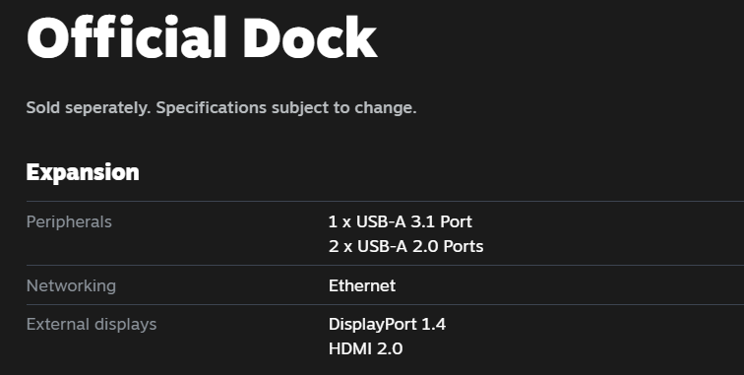
Task: Select the External displays row label
Action: (x=92, y=324)
